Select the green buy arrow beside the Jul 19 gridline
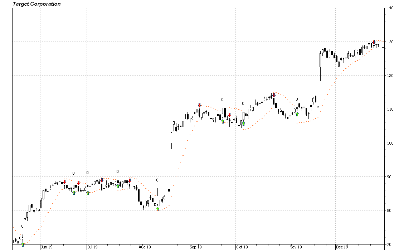Screen dimensions: 399x252 88,193
